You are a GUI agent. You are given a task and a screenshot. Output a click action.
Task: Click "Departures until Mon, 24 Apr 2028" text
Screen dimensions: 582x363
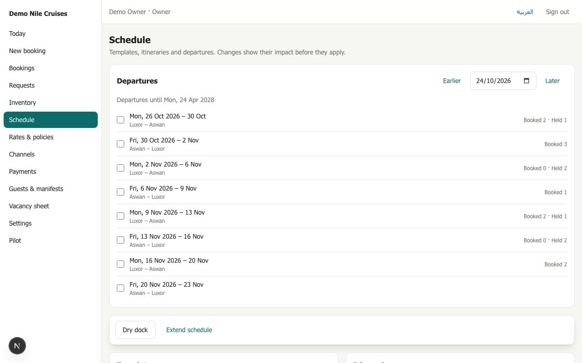166,100
